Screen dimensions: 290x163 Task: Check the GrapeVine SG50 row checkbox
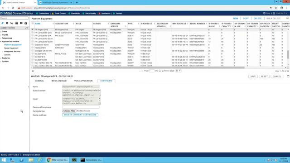tap(33, 44)
